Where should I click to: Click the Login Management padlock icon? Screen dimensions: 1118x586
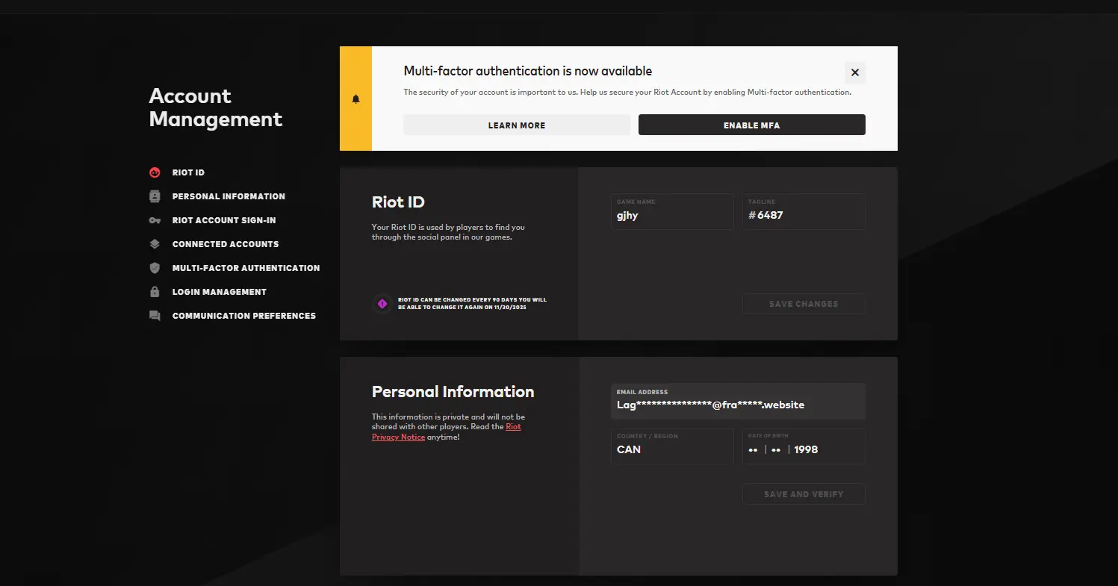pyautogui.click(x=155, y=292)
